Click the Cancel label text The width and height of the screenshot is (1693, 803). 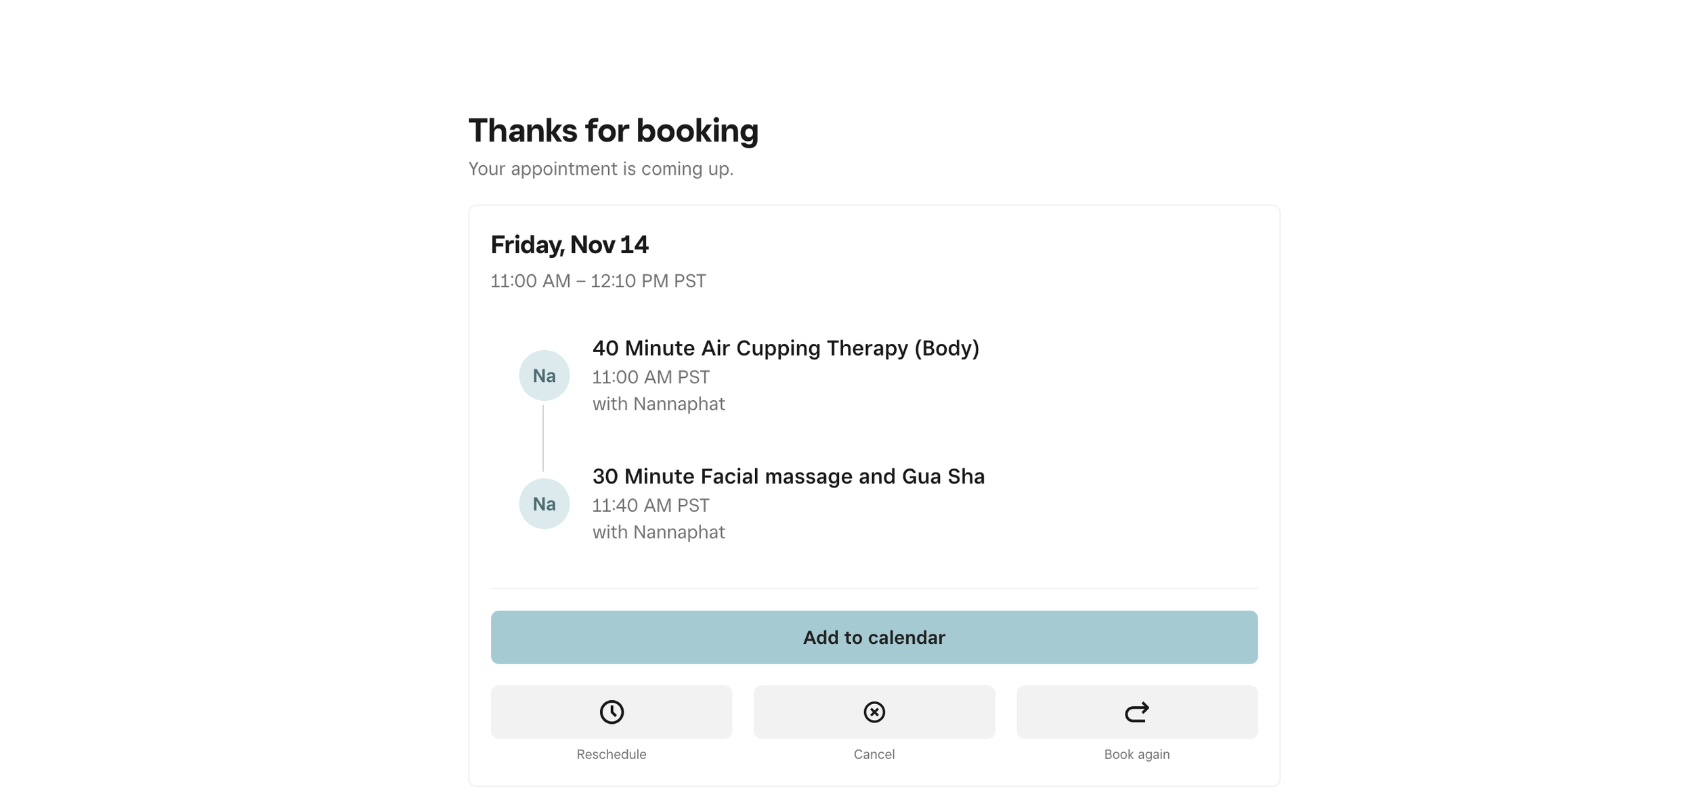point(874,754)
